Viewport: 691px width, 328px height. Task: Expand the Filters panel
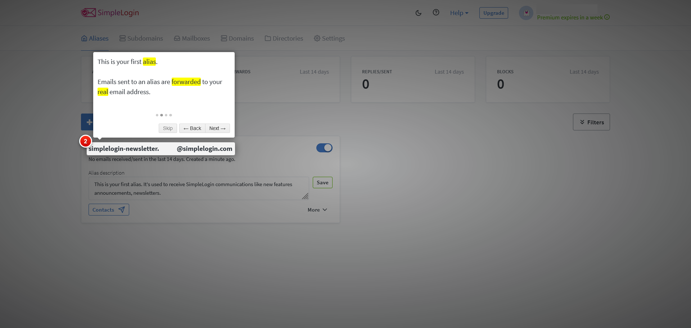[591, 122]
